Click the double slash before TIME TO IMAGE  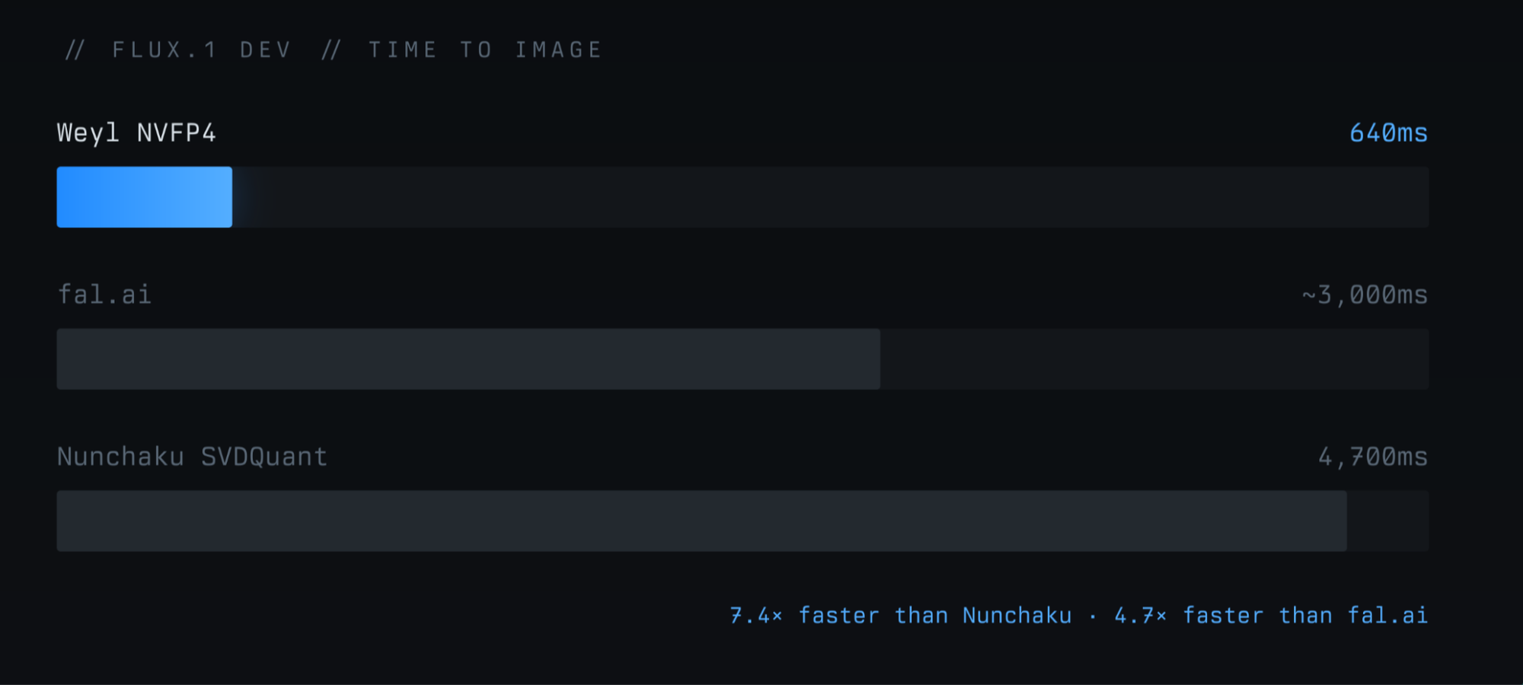click(330, 50)
